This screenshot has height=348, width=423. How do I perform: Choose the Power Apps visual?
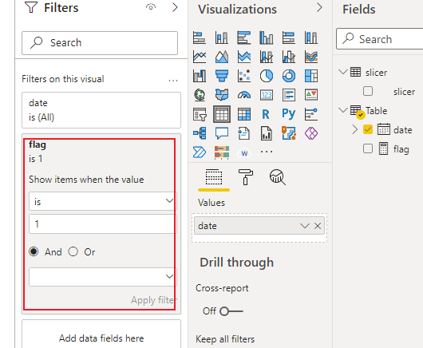click(311, 133)
